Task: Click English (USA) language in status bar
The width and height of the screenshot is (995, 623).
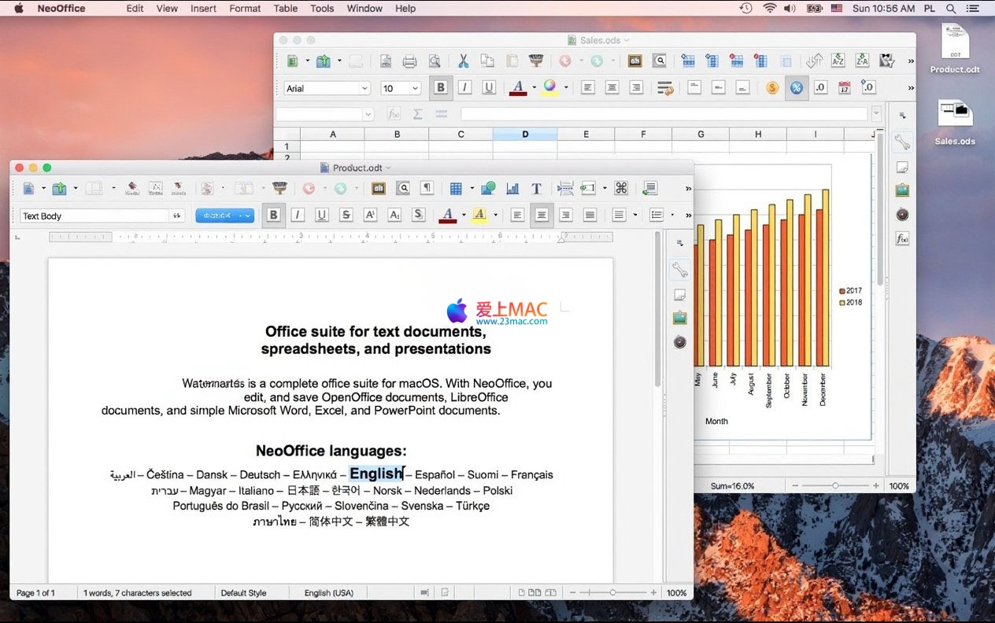Action: (x=328, y=593)
